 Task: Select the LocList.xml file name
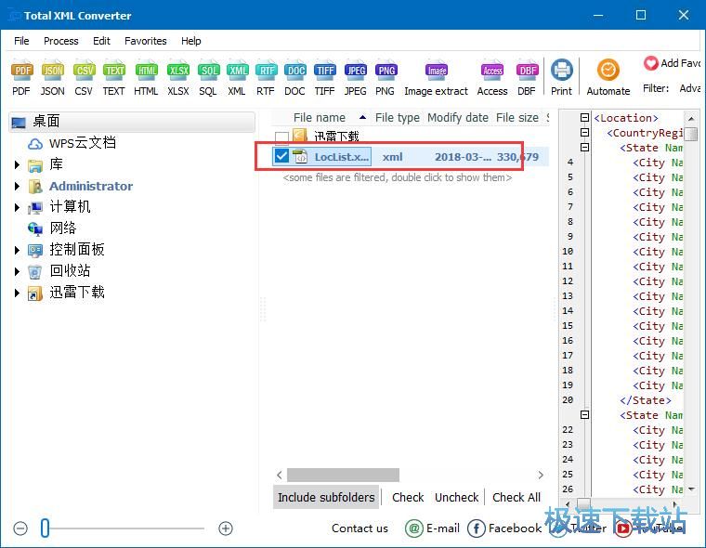(341, 157)
